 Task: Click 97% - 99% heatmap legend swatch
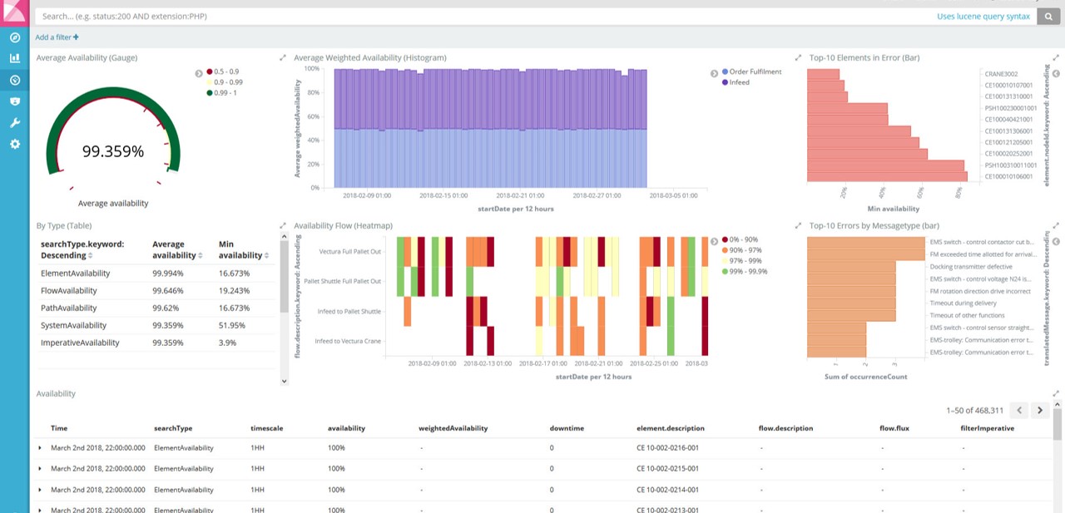click(x=725, y=261)
